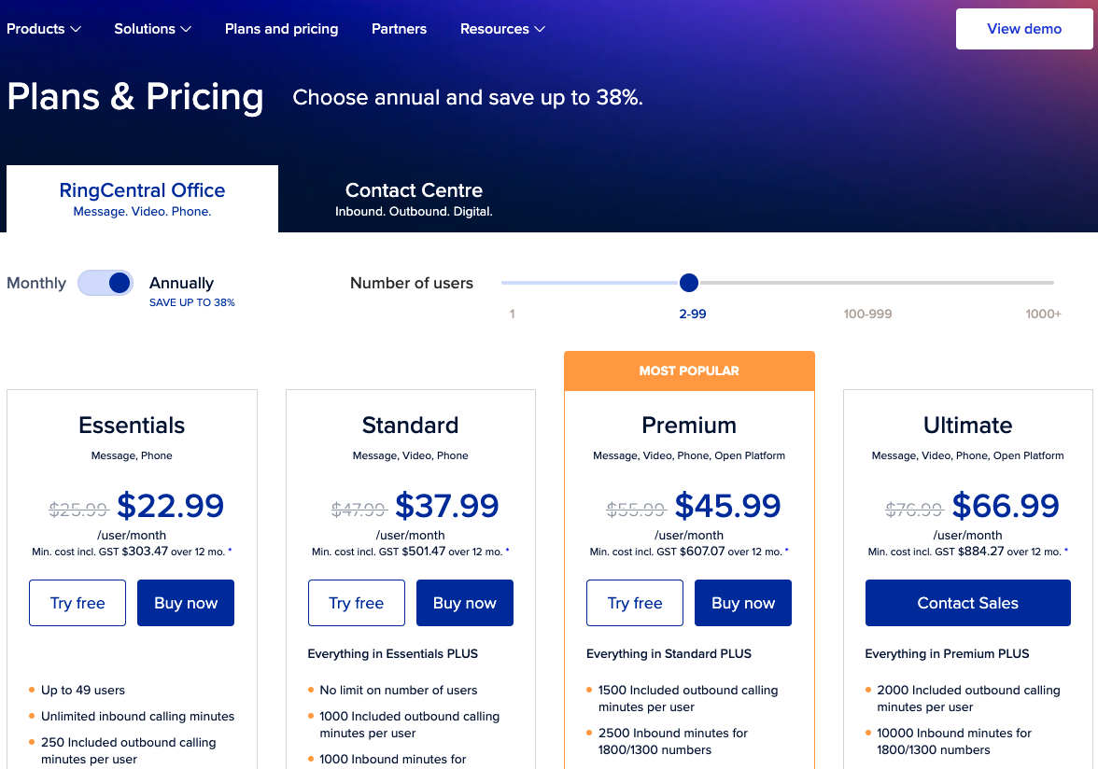Select the RingCentral Office tab
This screenshot has height=769, width=1098.
(142, 199)
